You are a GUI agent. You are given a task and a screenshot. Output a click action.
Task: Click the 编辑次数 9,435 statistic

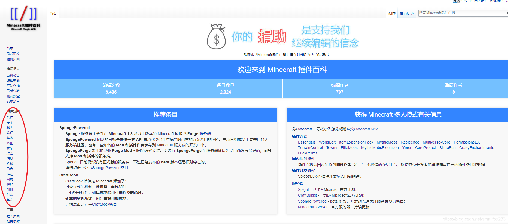(111, 89)
